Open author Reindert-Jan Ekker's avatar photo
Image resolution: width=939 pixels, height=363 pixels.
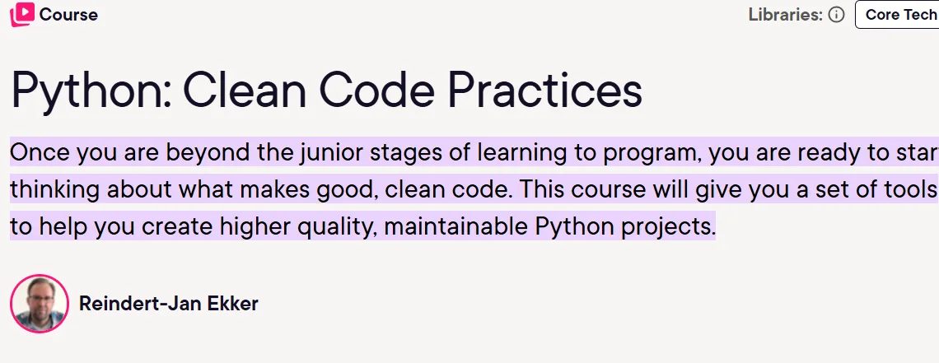40,304
